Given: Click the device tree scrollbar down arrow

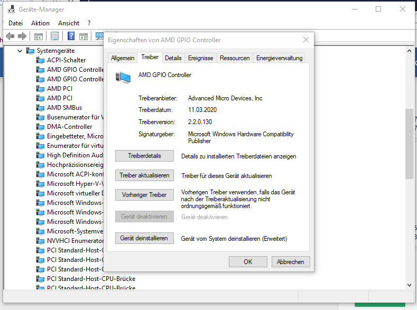Looking at the screenshot, I should pyautogui.click(x=409, y=285).
